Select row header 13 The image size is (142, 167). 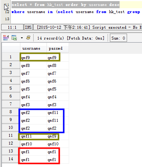click(x=11, y=151)
